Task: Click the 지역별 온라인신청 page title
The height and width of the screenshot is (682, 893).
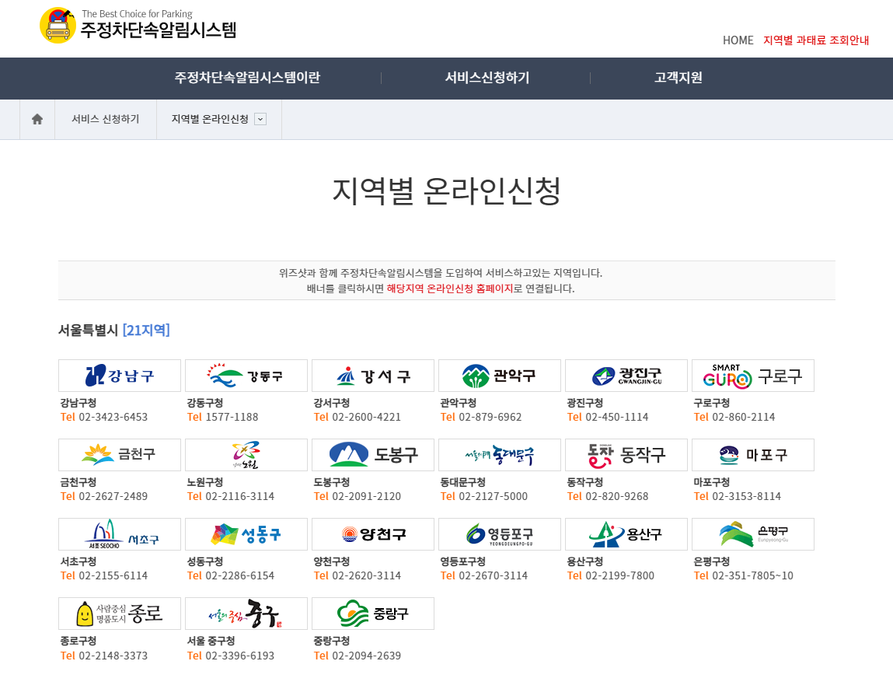Action: click(446, 191)
